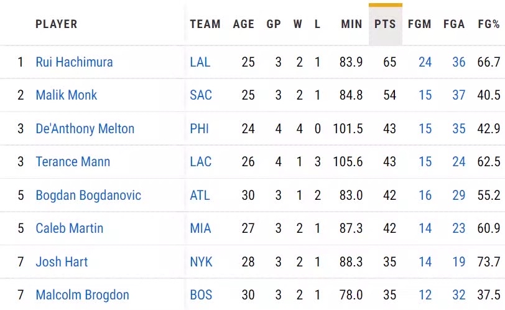Click Malik Monk's player name
This screenshot has height=310, width=505.
[67, 95]
